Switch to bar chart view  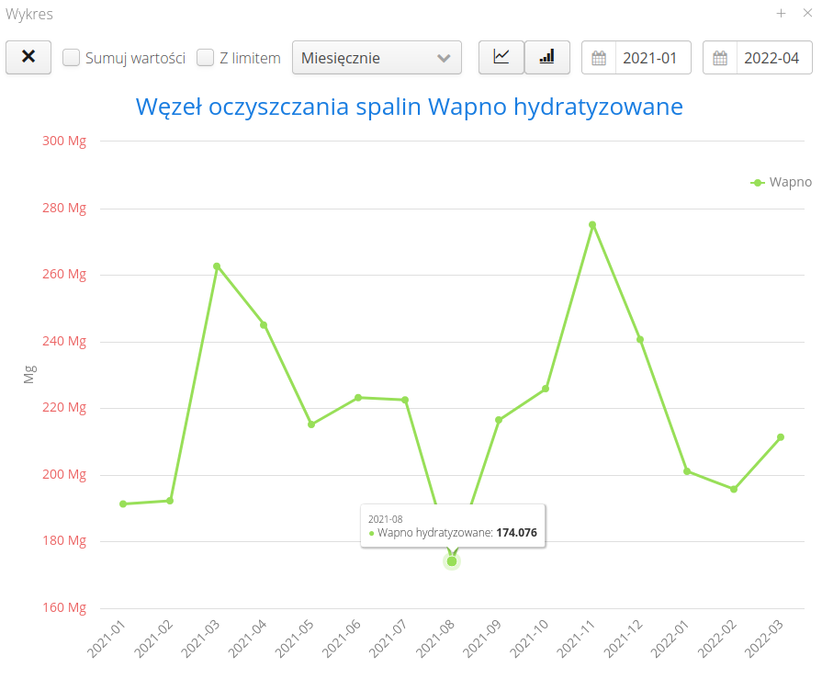point(547,57)
